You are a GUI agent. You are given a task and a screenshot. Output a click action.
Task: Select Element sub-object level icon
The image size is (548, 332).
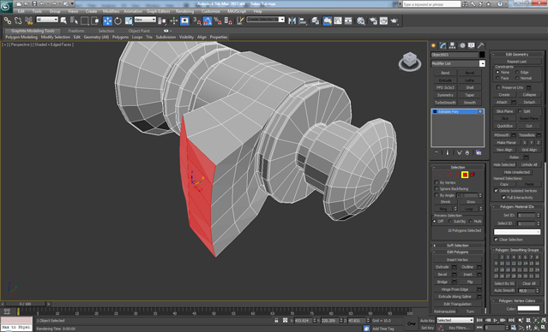[x=473, y=175]
